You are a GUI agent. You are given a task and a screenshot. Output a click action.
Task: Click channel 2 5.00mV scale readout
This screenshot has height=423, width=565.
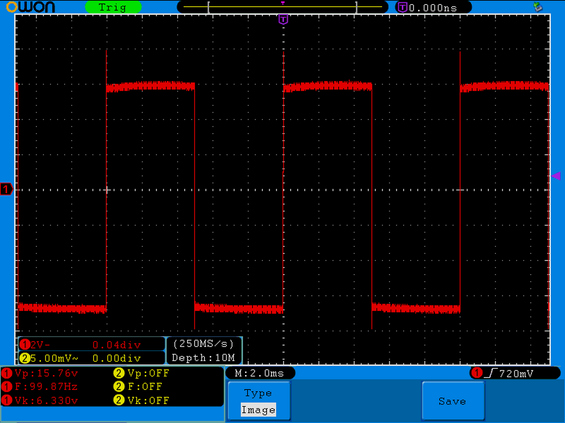click(54, 358)
